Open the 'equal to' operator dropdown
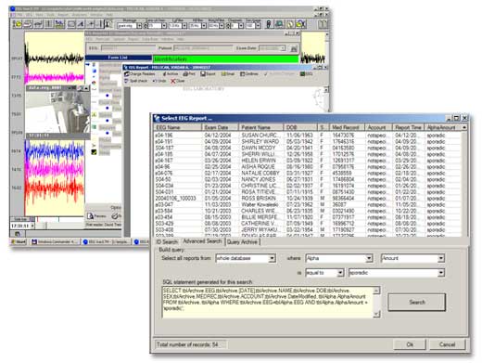This screenshot has width=482, height=363. click(340, 273)
